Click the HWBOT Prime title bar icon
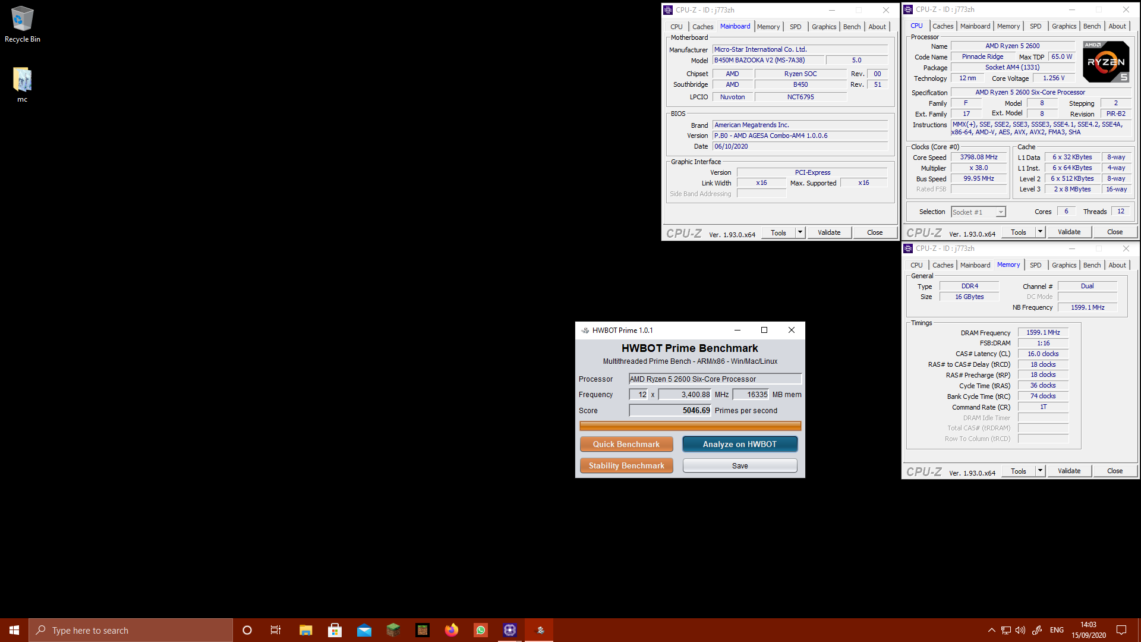1141x642 pixels. pos(585,331)
